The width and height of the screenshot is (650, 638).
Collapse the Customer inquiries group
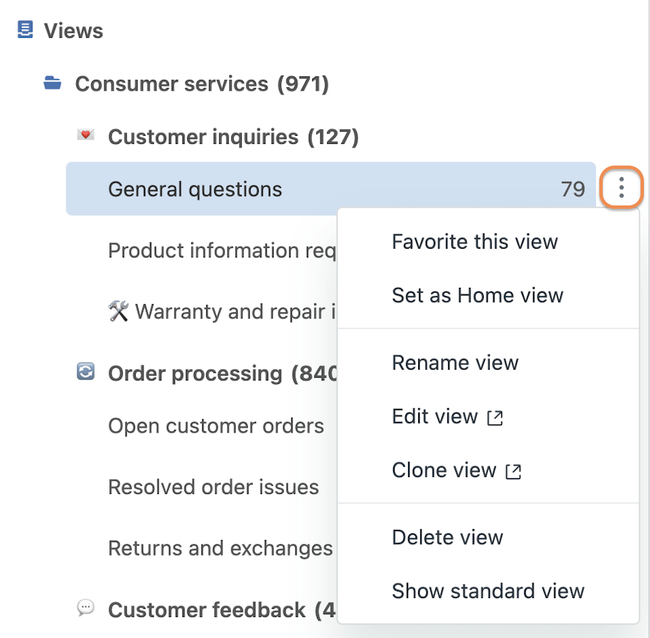click(233, 137)
